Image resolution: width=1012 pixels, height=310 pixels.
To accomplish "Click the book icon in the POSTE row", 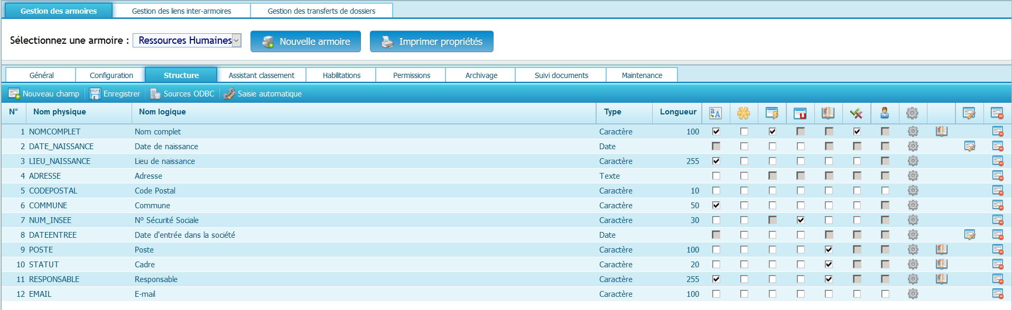I will [941, 249].
